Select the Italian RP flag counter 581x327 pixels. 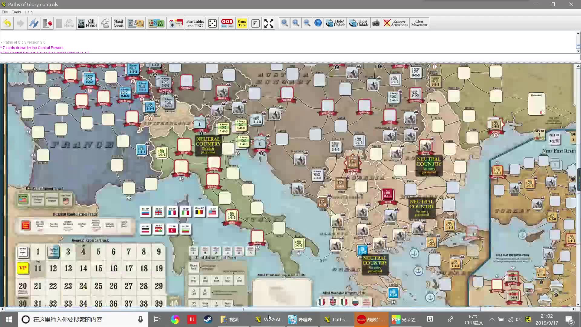pos(185,212)
